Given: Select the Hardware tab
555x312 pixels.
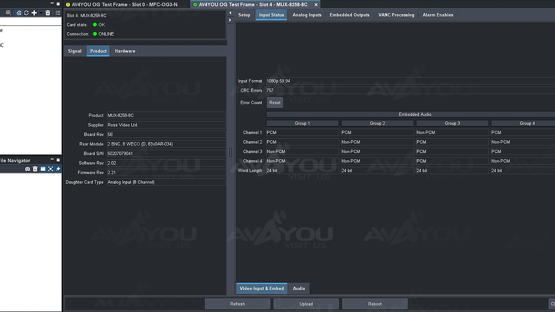Looking at the screenshot, I should (125, 51).
